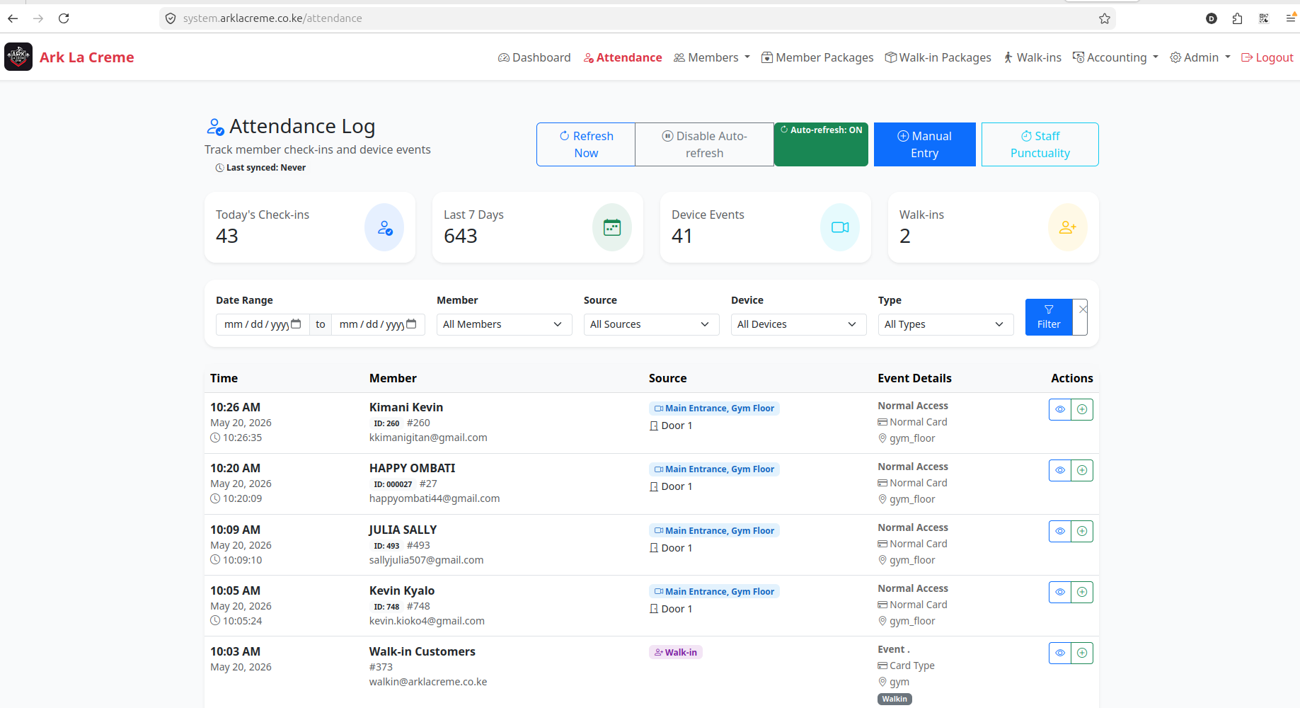The image size is (1300, 708).
Task: Click the browser address bar URL
Action: [x=272, y=18]
